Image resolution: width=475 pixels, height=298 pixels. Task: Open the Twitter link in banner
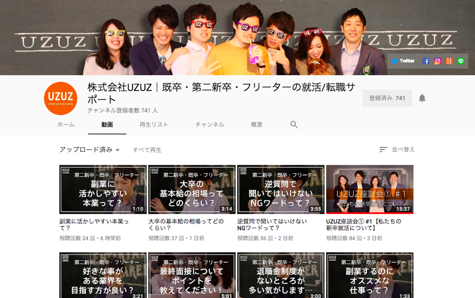click(x=403, y=61)
